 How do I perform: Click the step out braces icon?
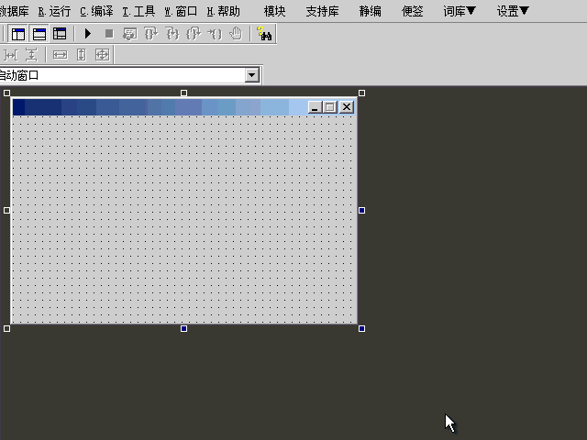(x=194, y=34)
